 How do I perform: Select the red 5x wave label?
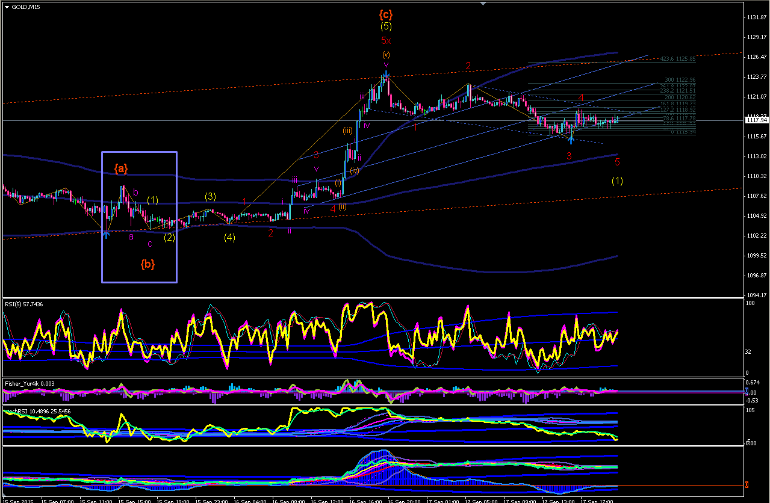pyautogui.click(x=386, y=41)
